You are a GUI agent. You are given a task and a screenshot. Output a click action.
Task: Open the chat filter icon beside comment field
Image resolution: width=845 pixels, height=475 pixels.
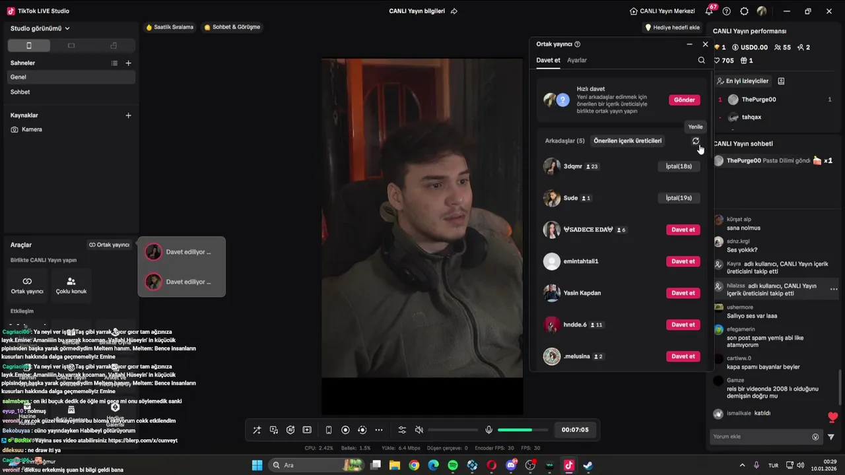pos(831,437)
